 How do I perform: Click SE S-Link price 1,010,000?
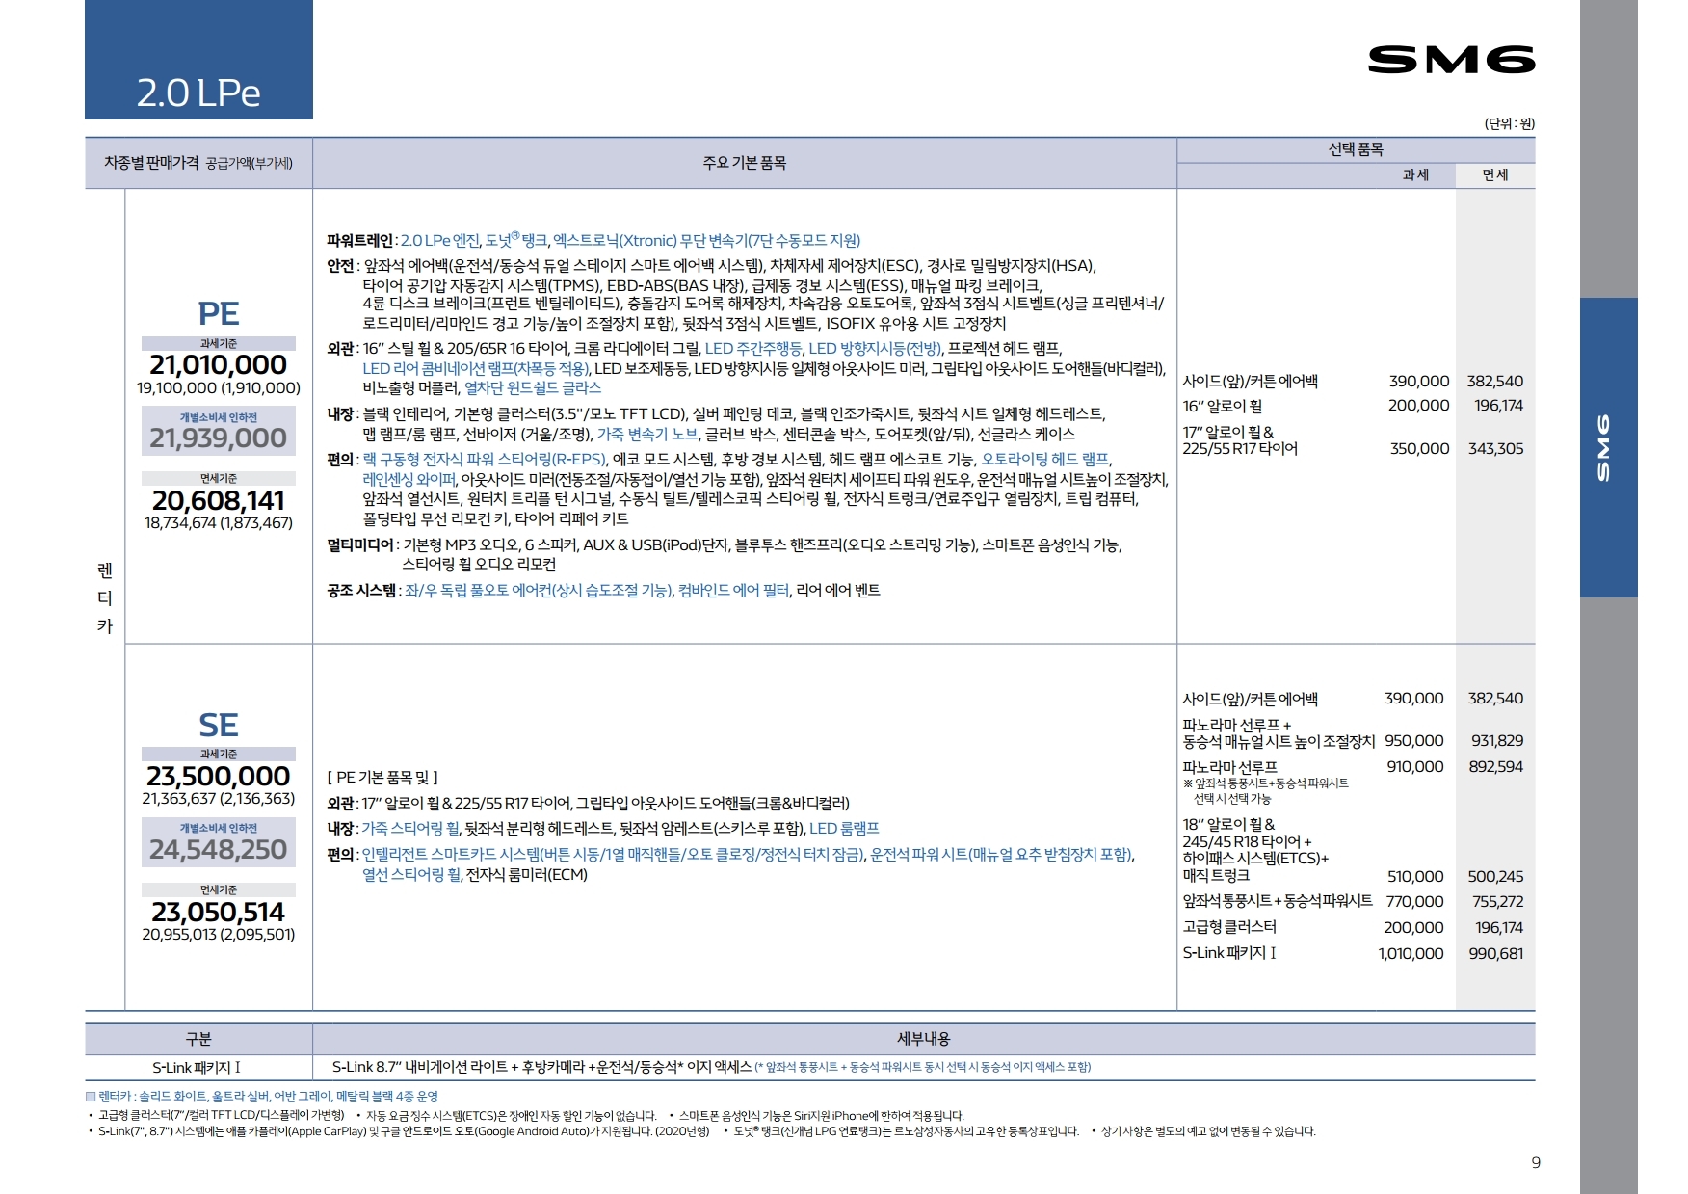point(1411,953)
